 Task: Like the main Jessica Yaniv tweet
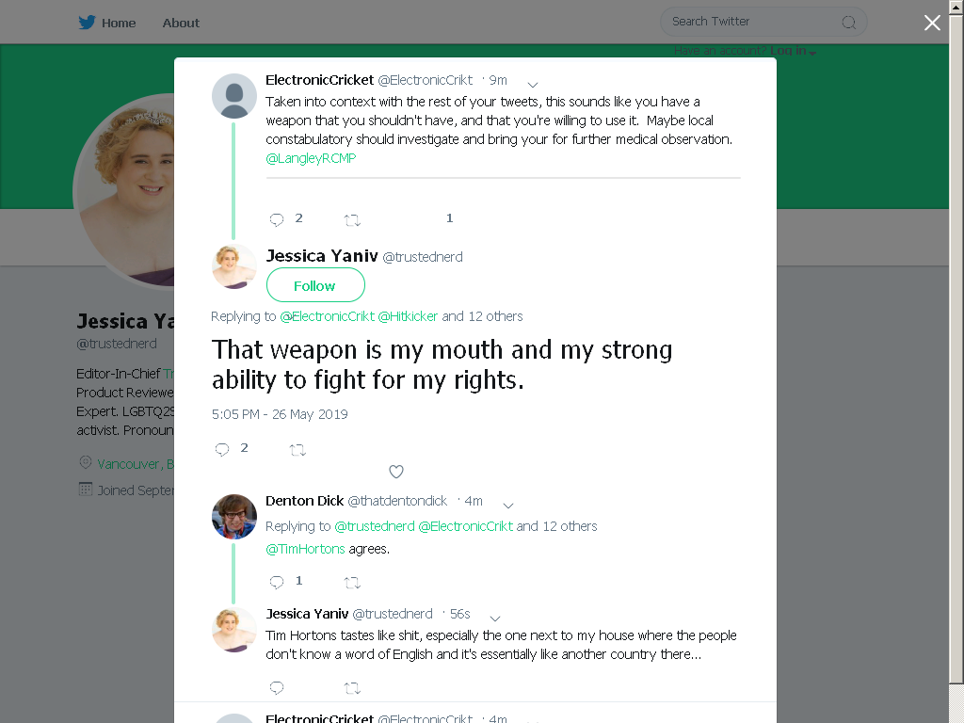click(396, 472)
